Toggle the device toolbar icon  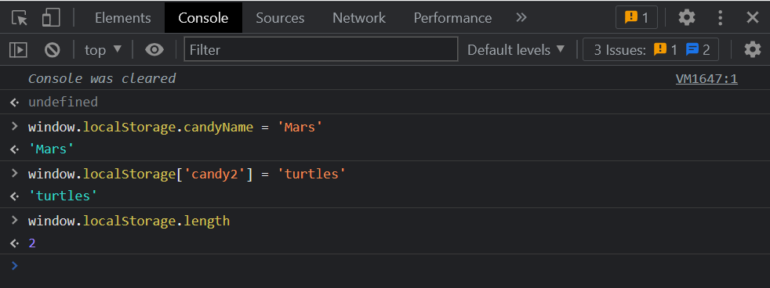tap(51, 18)
